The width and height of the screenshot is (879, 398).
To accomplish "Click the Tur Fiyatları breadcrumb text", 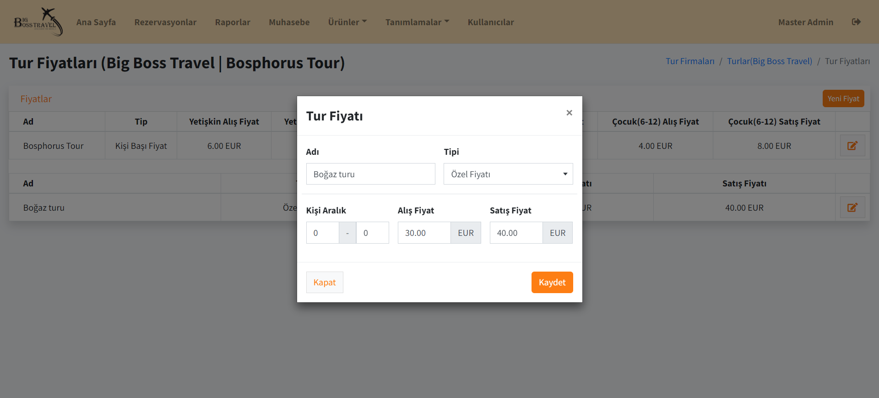I will click(x=847, y=61).
